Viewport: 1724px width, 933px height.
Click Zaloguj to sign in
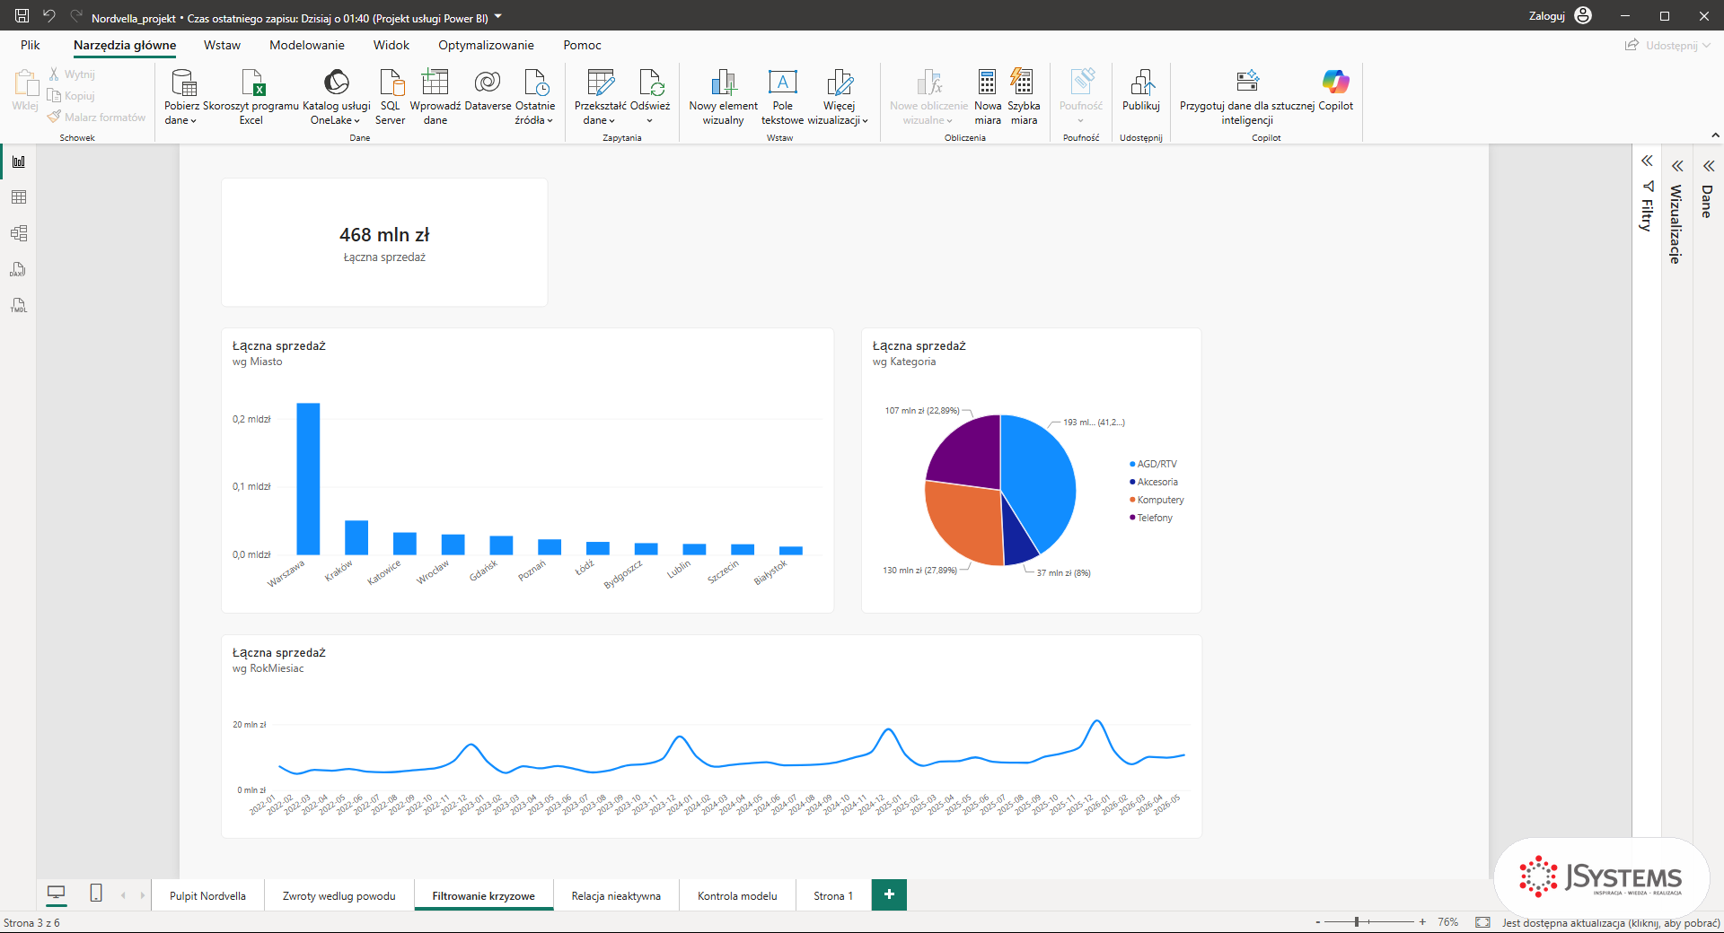1560,16
